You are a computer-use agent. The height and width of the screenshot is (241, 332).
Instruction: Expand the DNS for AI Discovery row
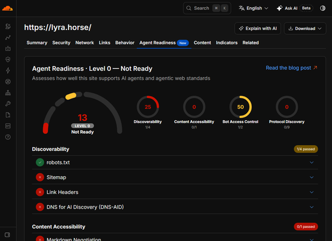(x=175, y=207)
